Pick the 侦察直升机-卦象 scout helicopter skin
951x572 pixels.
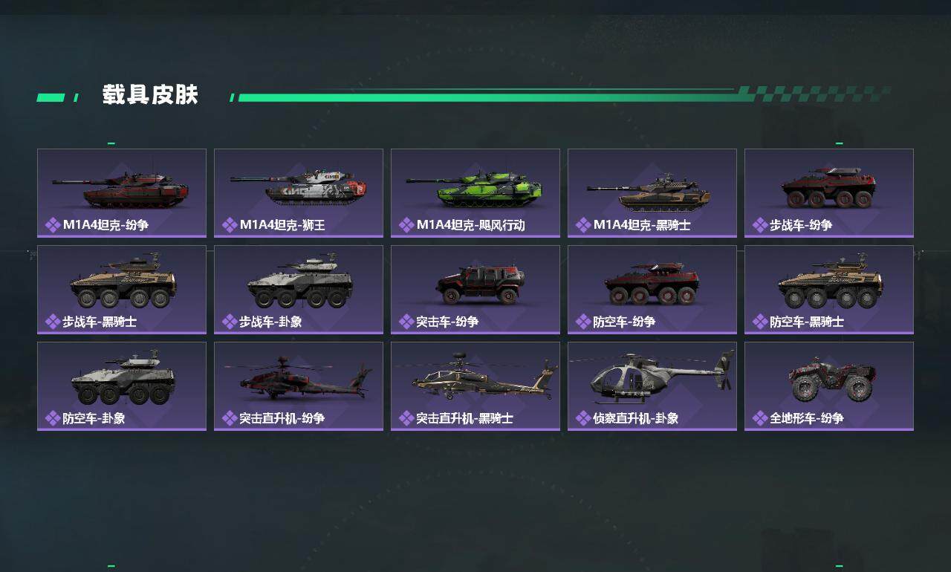point(652,386)
